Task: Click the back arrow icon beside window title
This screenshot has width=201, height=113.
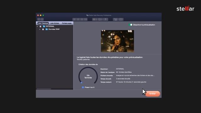Action: point(87,15)
